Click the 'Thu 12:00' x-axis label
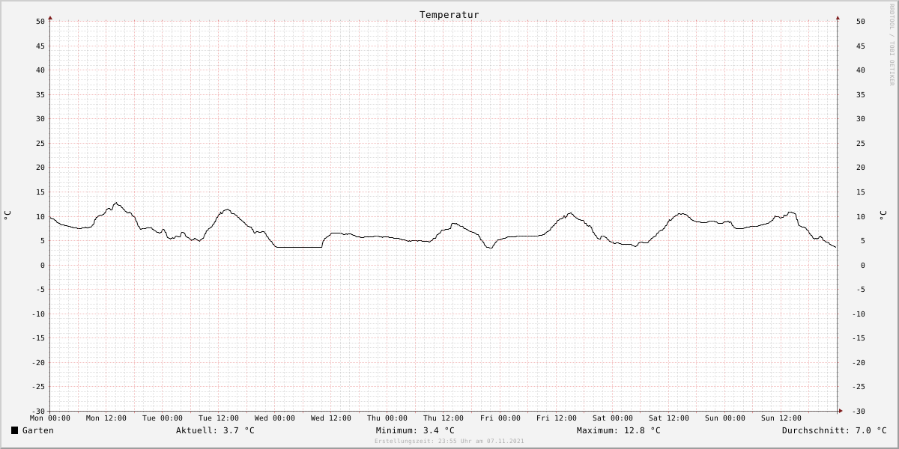The image size is (899, 449). click(x=444, y=418)
